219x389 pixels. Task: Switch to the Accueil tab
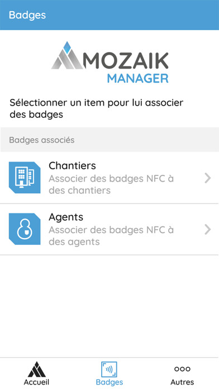(36, 373)
